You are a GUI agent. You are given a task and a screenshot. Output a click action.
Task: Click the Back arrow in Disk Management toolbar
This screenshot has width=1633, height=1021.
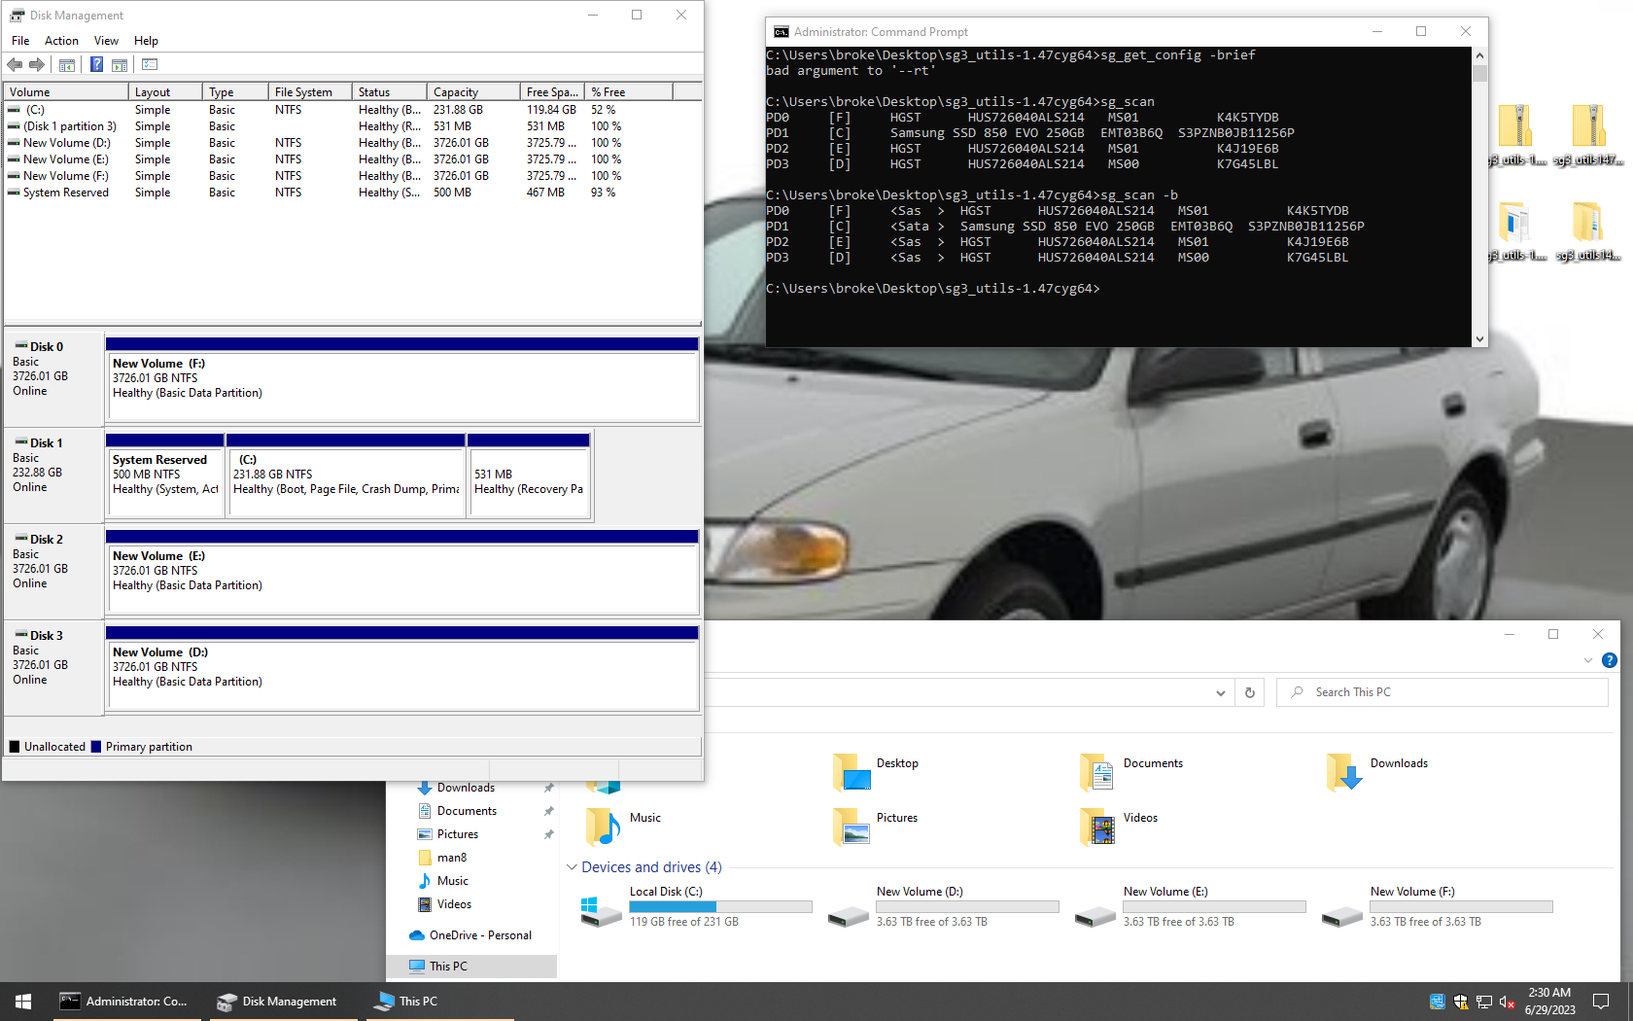(x=15, y=65)
